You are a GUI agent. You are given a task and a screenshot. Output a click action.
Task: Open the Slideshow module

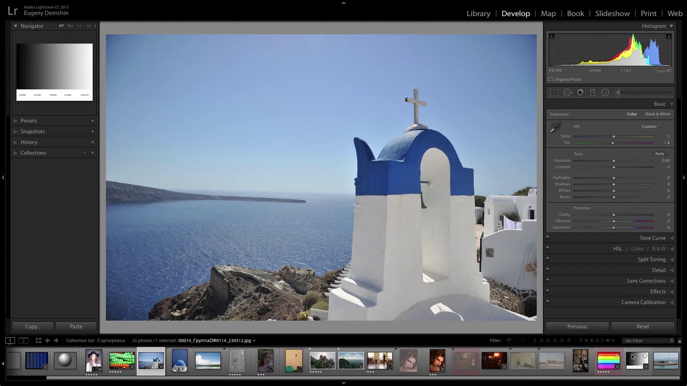coord(612,13)
